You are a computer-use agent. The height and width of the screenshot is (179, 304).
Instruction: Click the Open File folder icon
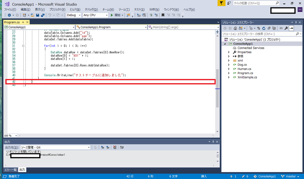(32, 15)
